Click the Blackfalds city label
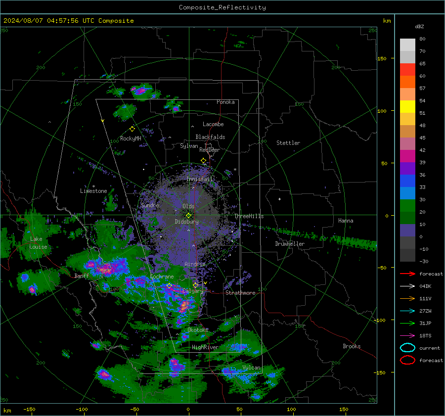 (210, 137)
